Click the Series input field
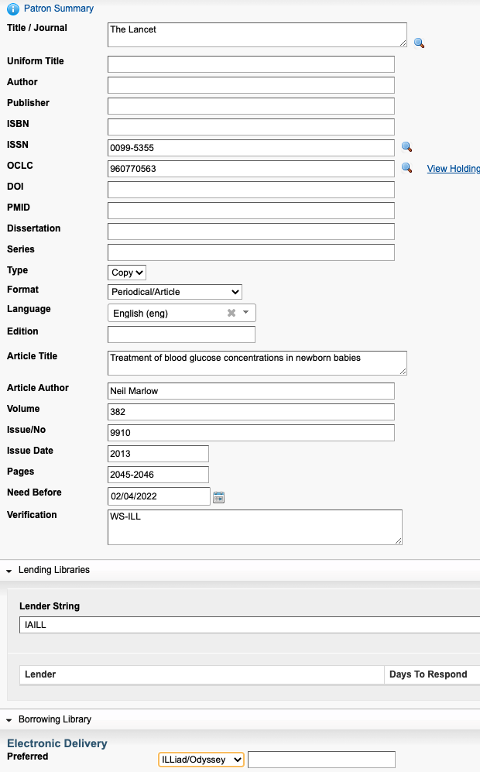The width and height of the screenshot is (480, 772). [251, 252]
